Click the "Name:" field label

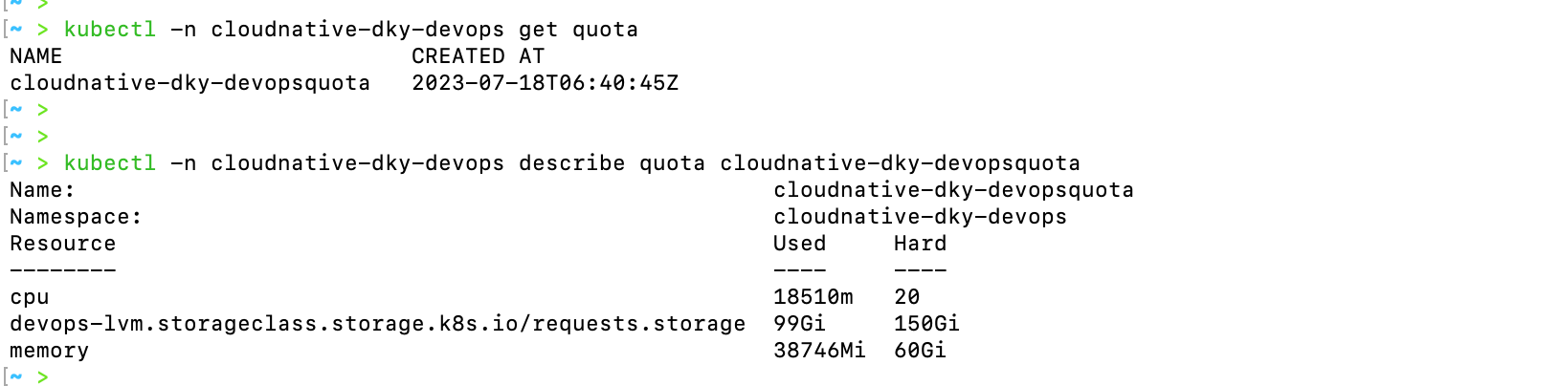(x=42, y=190)
